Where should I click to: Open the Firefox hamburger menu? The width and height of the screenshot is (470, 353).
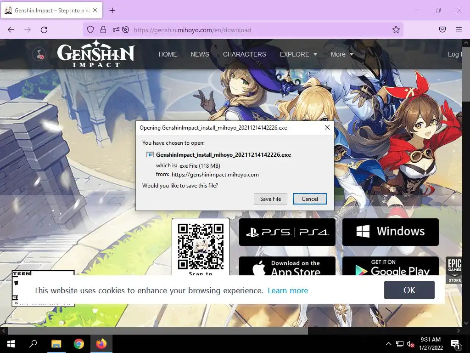tap(459, 29)
